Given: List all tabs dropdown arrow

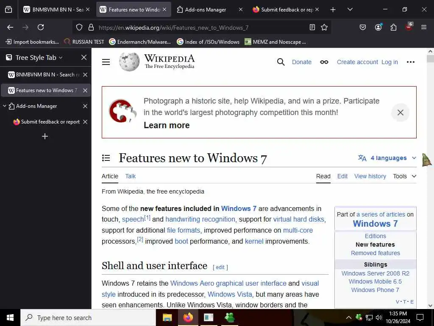Looking at the screenshot, I should pos(350,9).
